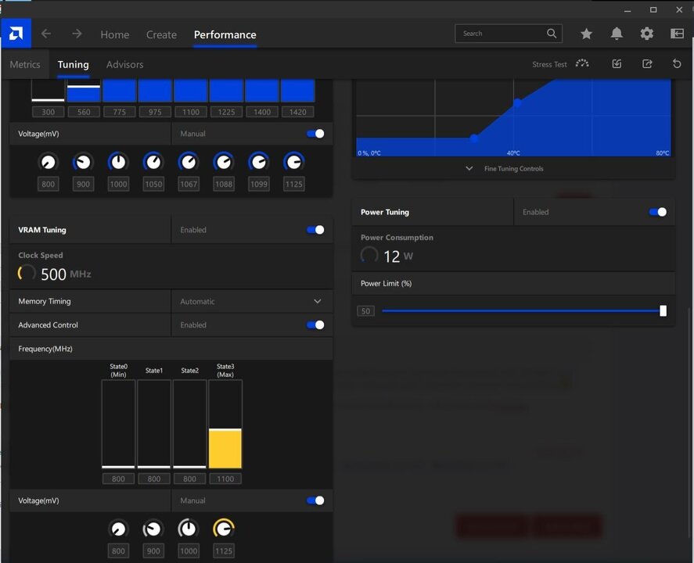
Task: Click the AMD logo icon
Action: [x=16, y=34]
